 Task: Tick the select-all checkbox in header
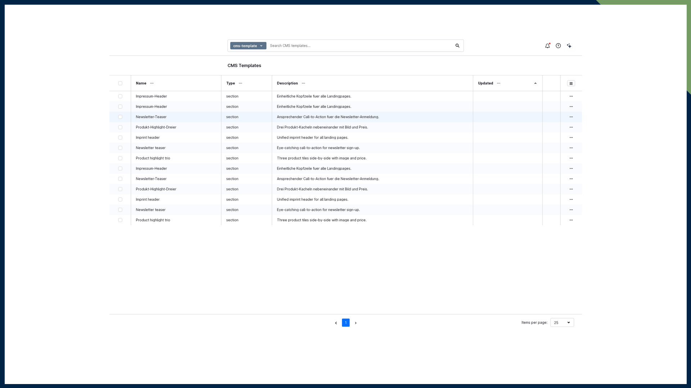(120, 83)
